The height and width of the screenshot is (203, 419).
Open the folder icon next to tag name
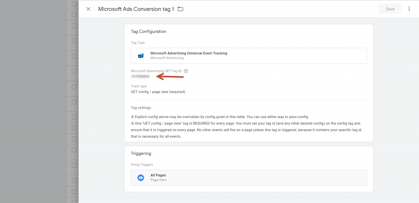[180, 9]
